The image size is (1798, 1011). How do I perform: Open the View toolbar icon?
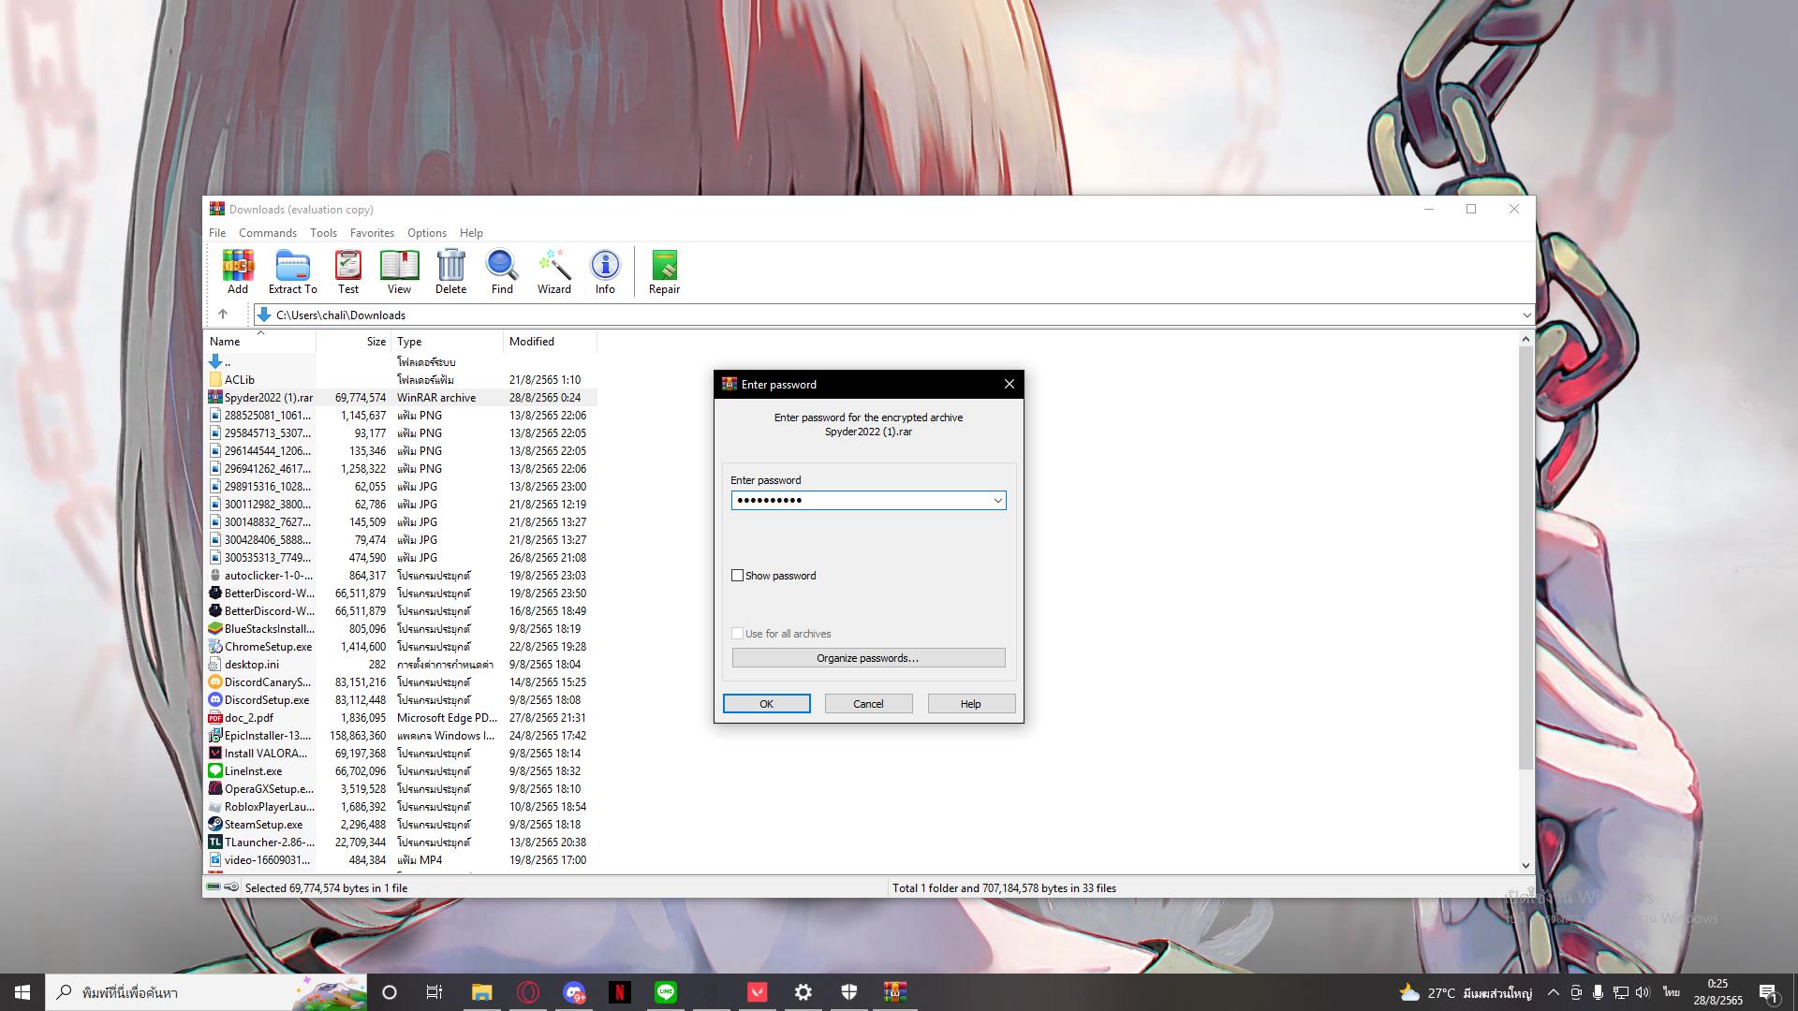pos(399,267)
